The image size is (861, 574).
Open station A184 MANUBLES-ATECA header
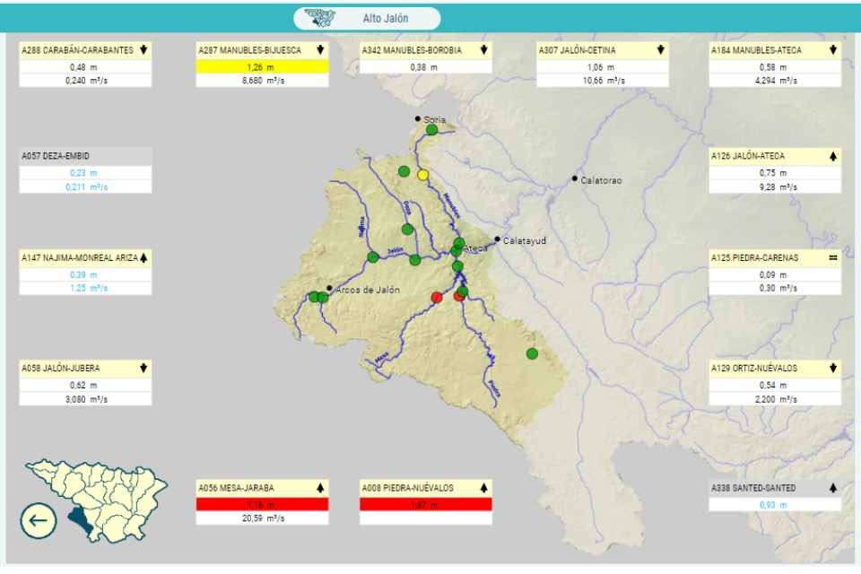coord(775,50)
